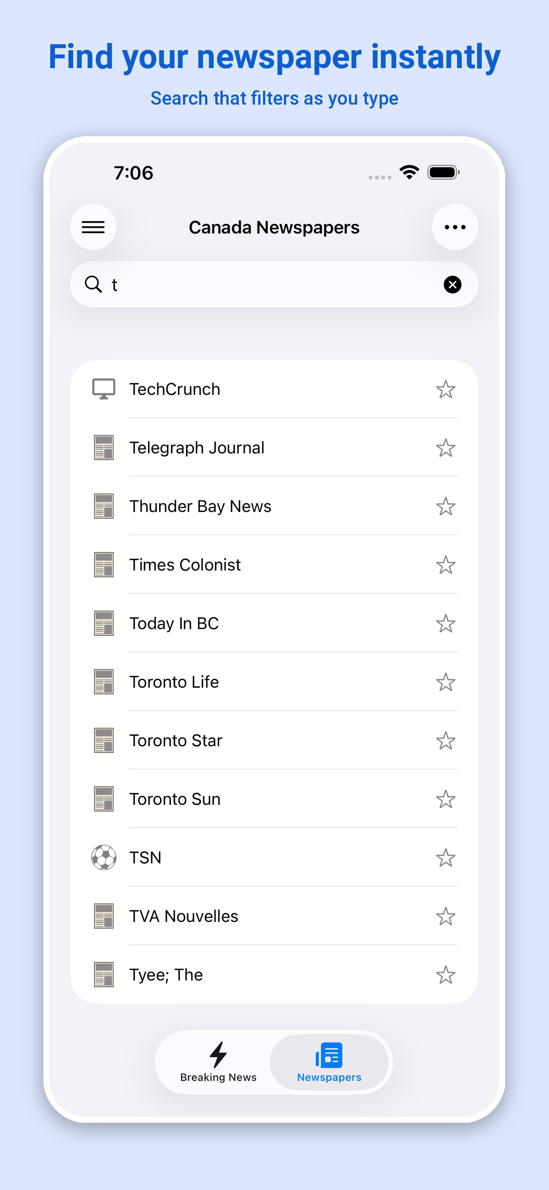Open the Telegraph Journal row
The width and height of the screenshot is (549, 1190).
pos(274,448)
